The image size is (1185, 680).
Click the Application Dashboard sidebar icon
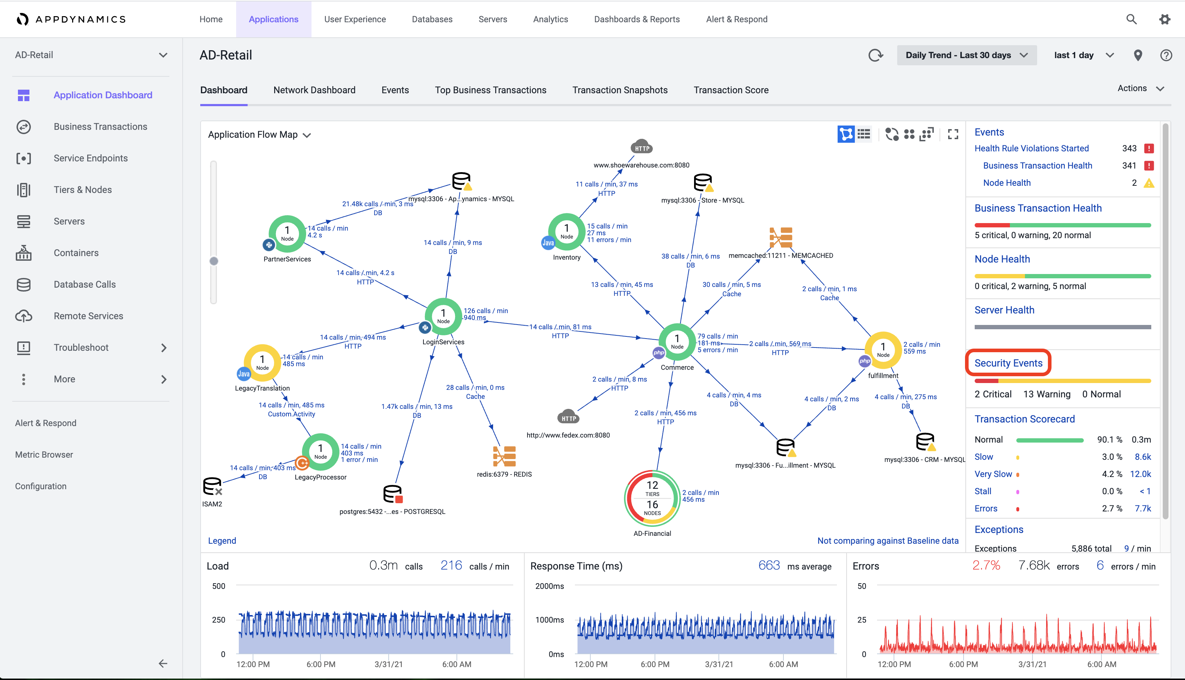point(23,95)
